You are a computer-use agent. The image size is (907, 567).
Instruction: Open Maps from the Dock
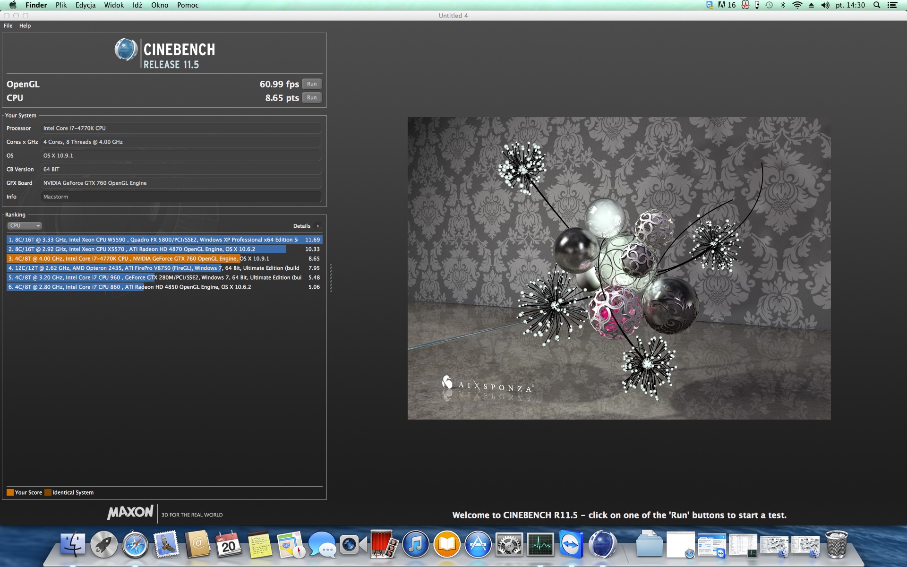coord(291,544)
